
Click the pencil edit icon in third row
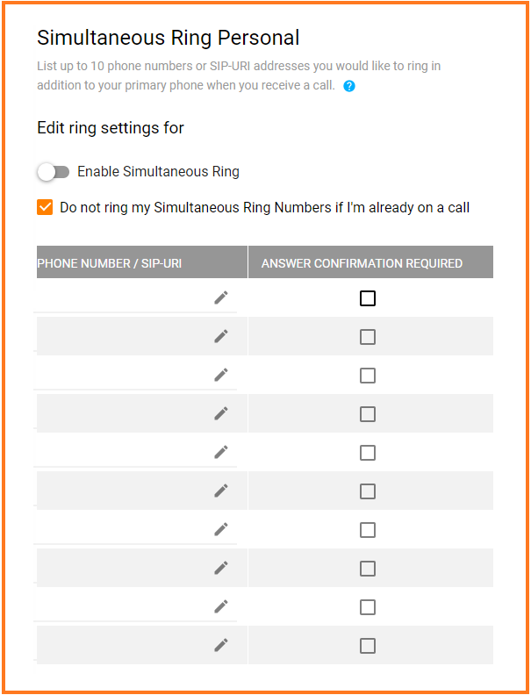[x=221, y=375]
